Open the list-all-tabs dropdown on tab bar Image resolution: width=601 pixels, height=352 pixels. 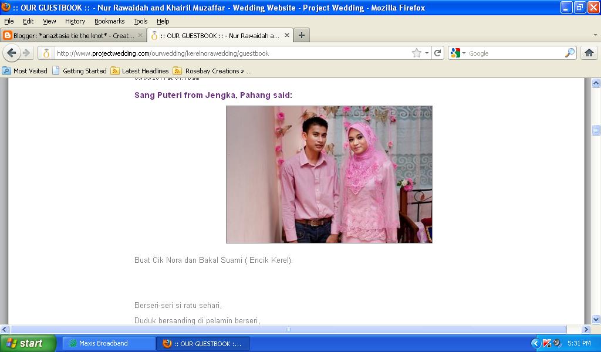[595, 35]
